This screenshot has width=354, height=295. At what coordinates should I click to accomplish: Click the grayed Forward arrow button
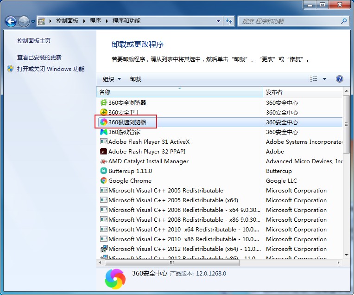click(x=24, y=21)
